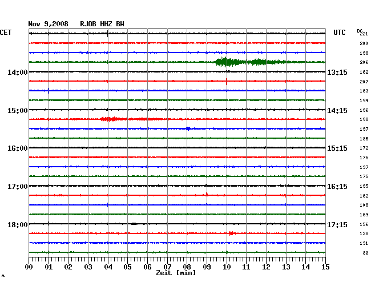Click the "UTC" time zone label

(x=339, y=33)
